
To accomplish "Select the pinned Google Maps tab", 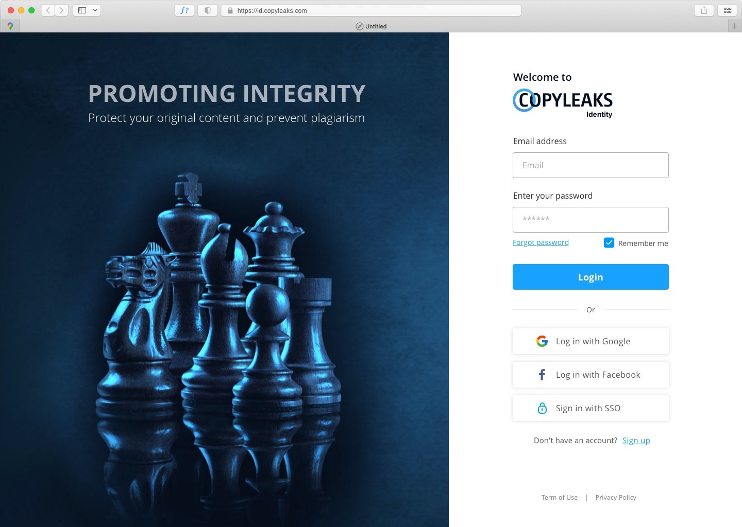I will (x=10, y=26).
